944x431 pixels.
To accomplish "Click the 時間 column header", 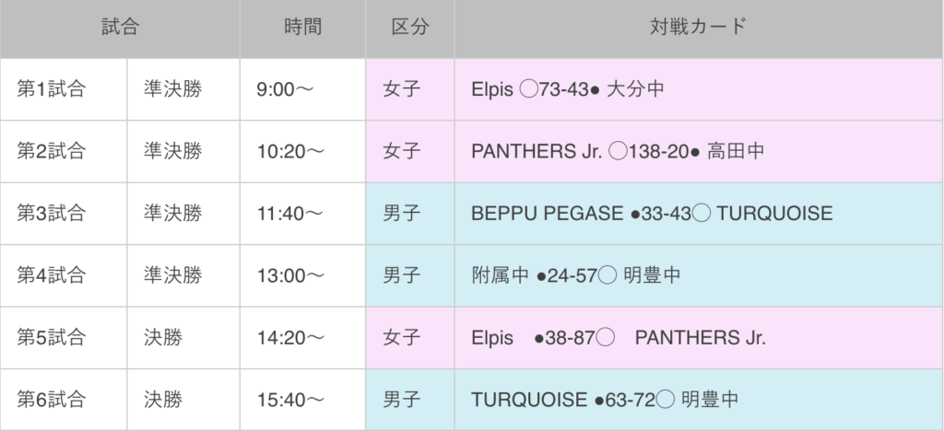I will point(302,28).
